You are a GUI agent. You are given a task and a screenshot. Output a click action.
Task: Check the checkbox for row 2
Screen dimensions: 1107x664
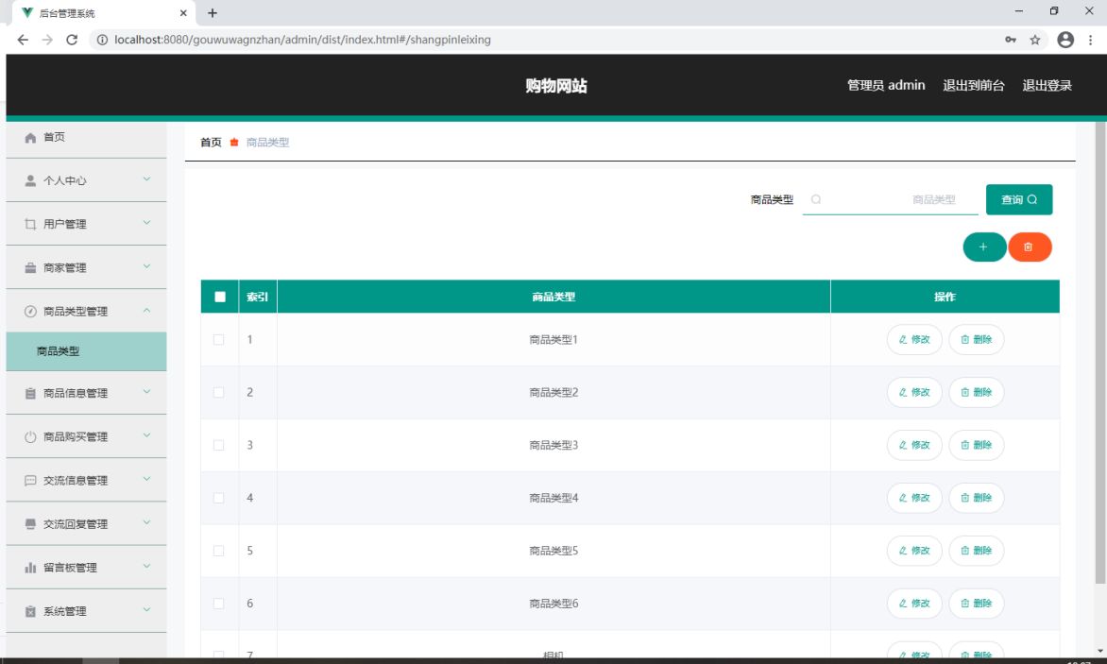(219, 392)
